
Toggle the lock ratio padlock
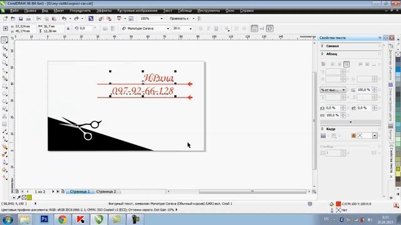coord(68,29)
